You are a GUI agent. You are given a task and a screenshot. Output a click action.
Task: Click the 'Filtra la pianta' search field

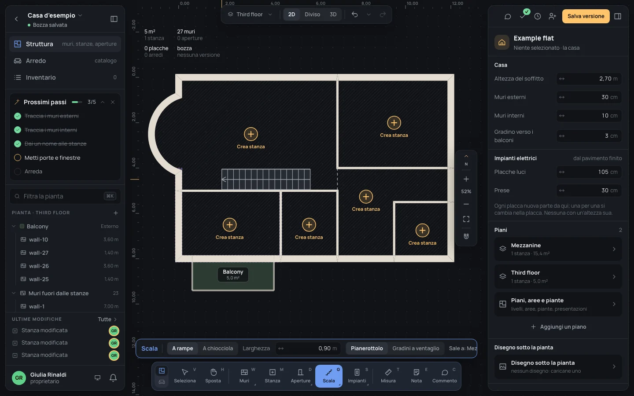pyautogui.click(x=65, y=196)
